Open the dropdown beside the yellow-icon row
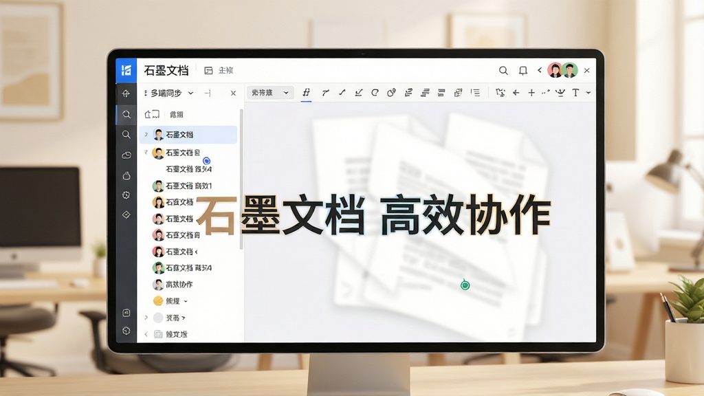Screen dimensions: 704x396 186,301
